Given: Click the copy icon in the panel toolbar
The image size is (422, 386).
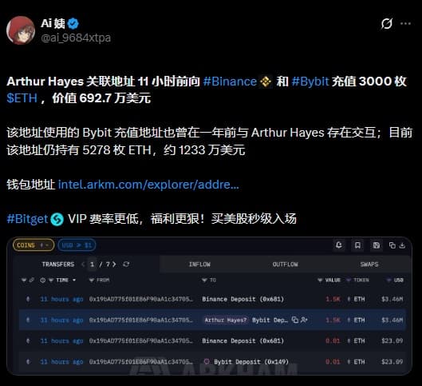Looking at the screenshot, I should click(x=392, y=245).
